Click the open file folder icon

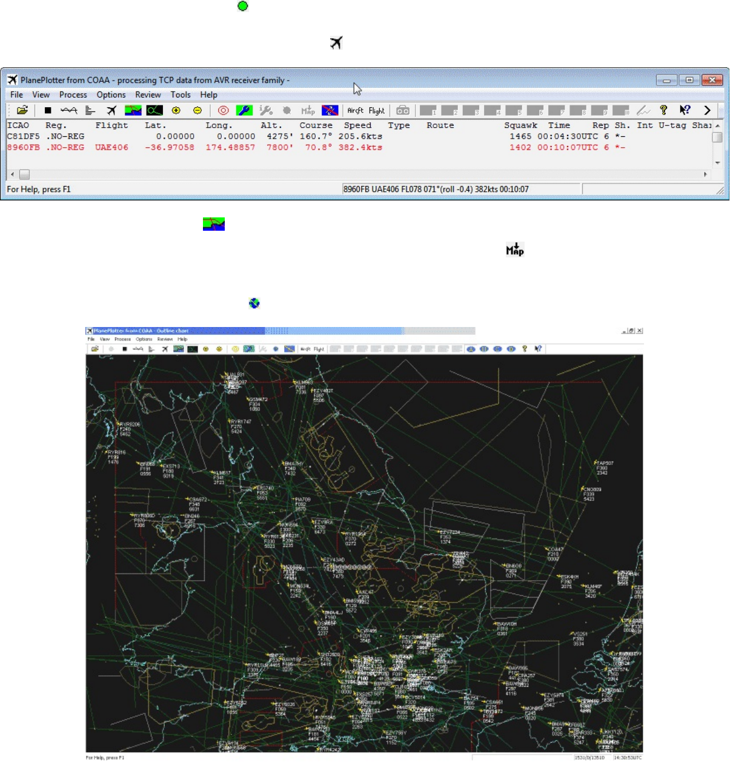pos(22,110)
